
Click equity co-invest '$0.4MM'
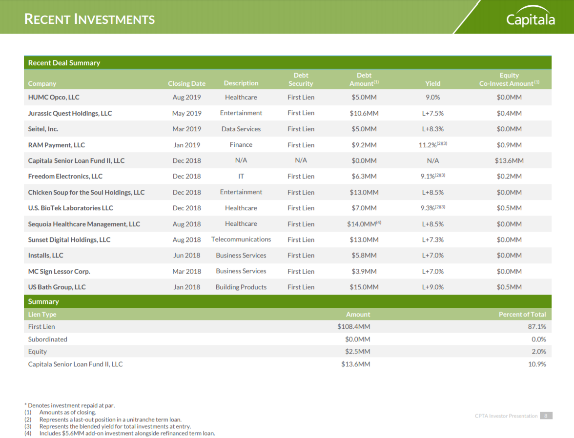[x=509, y=114]
